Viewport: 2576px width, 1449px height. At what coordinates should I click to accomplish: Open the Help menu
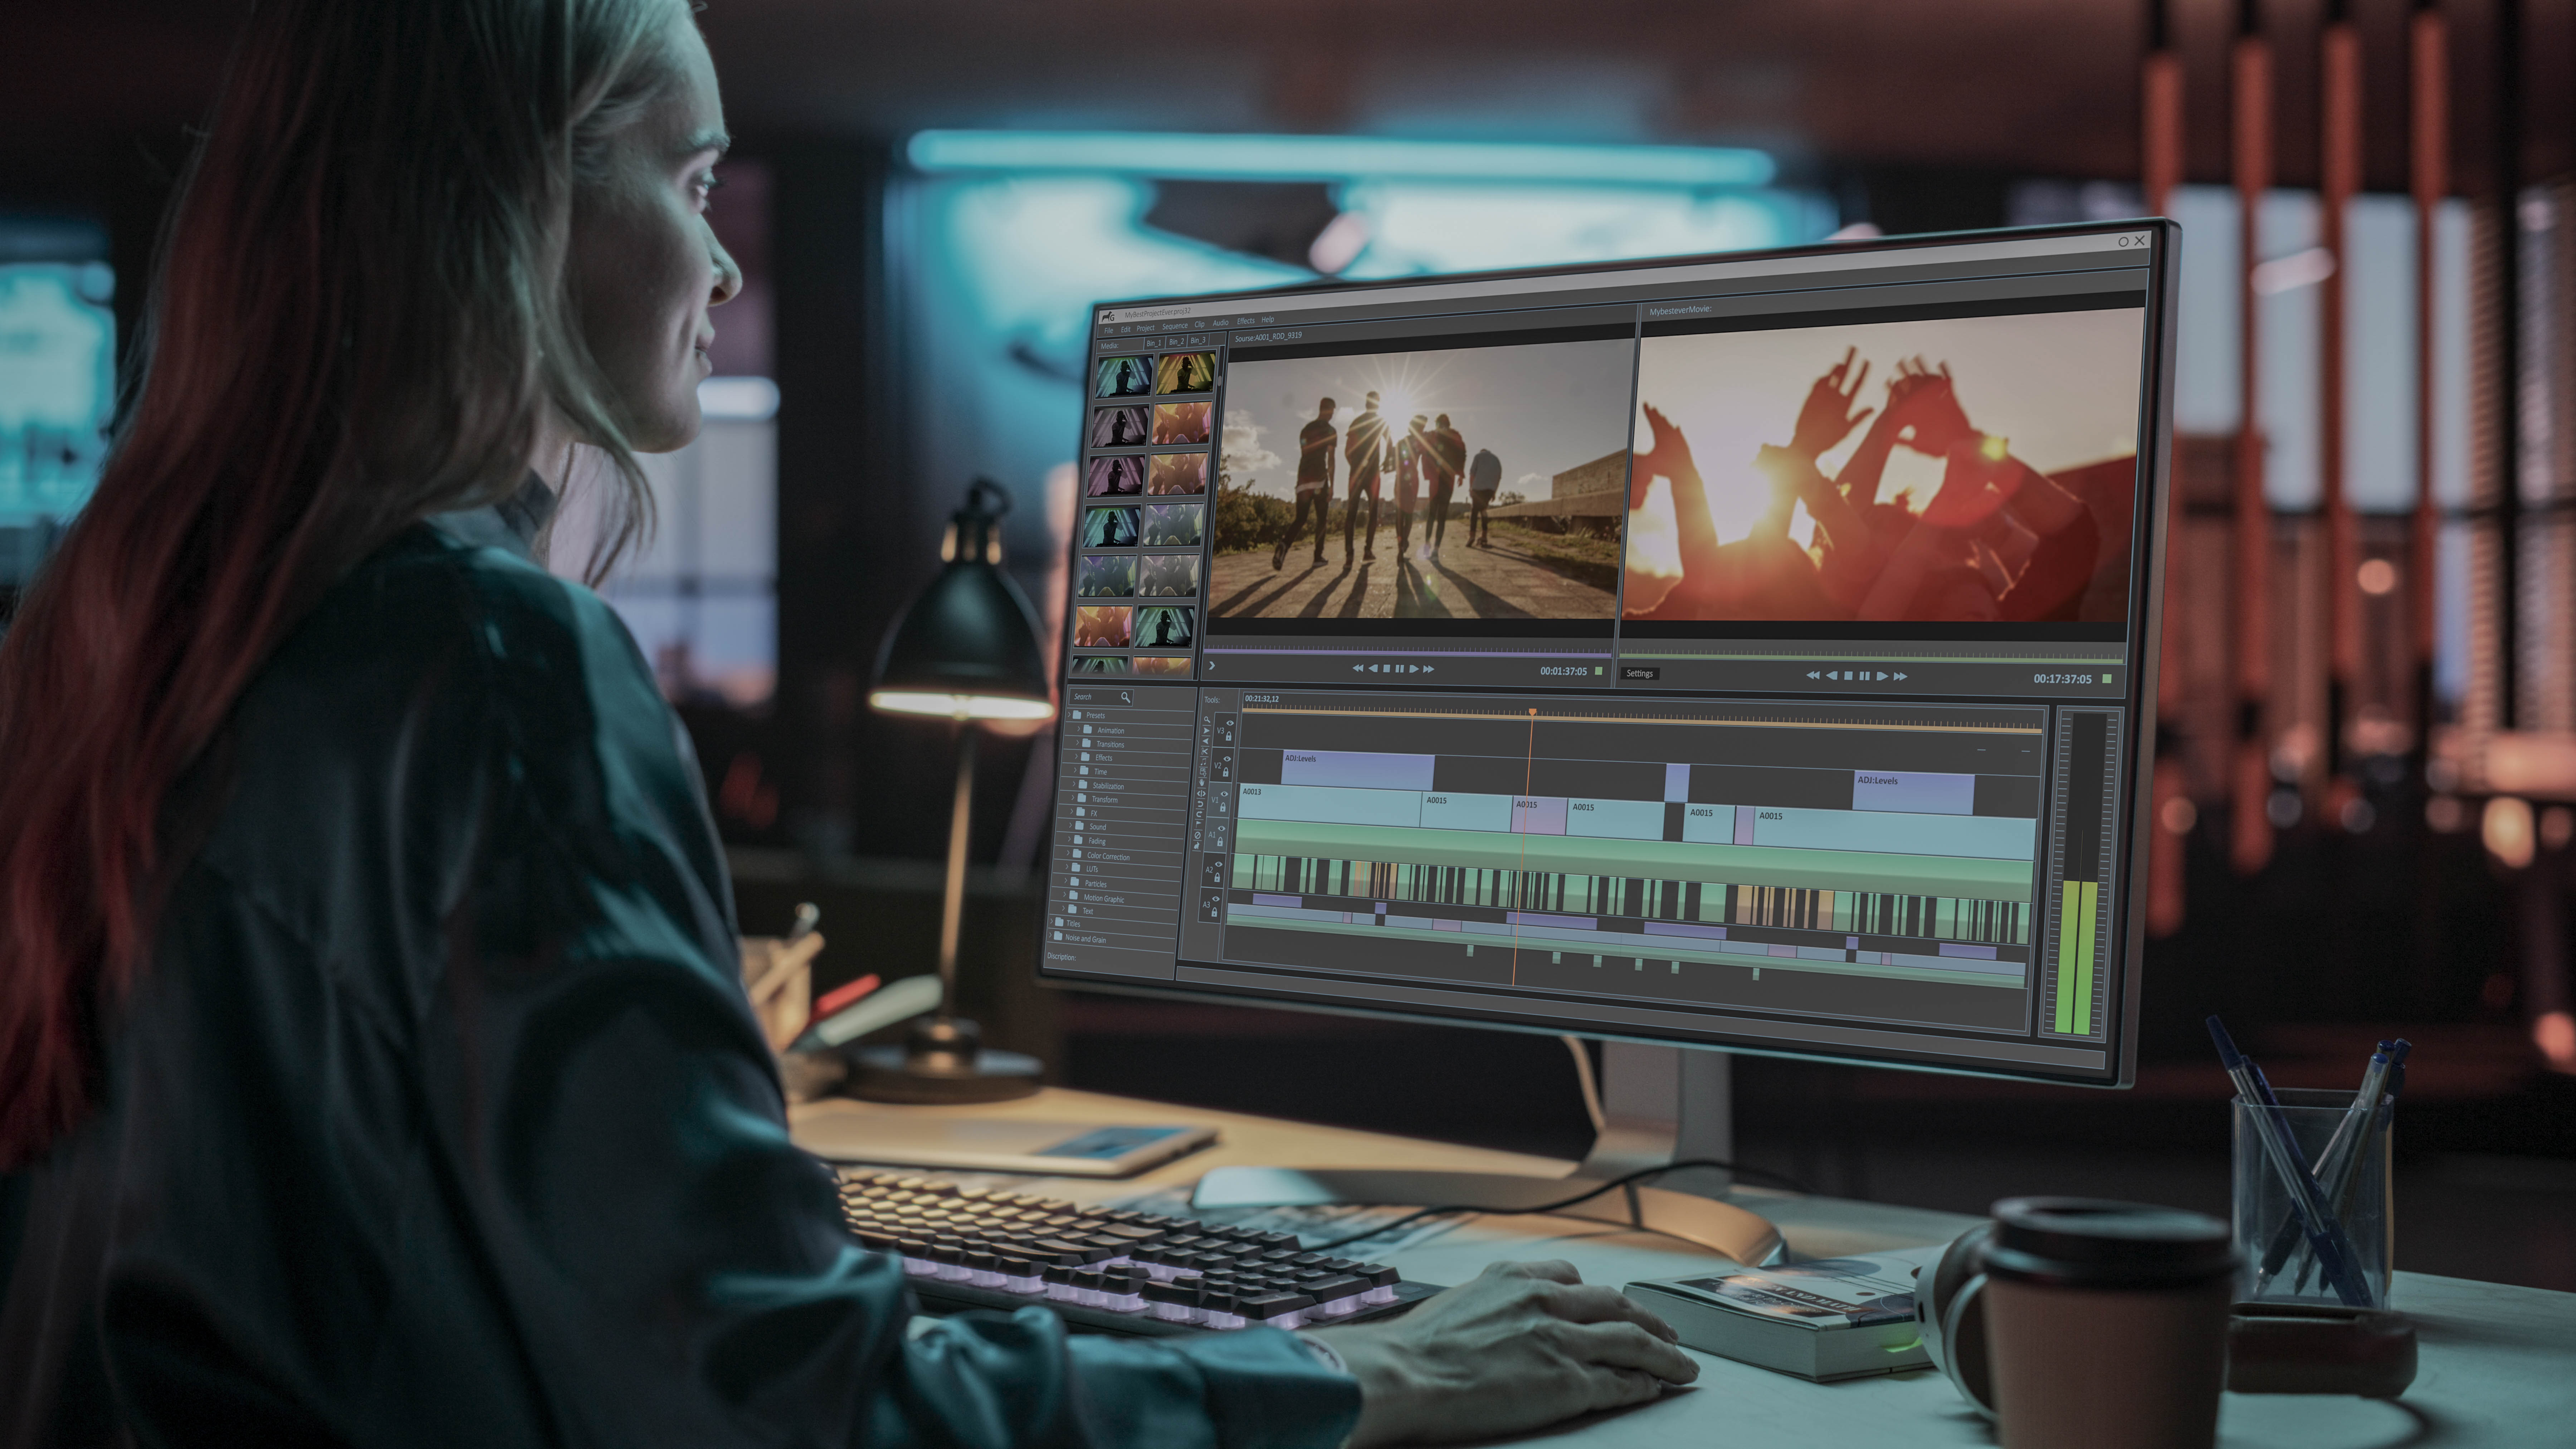(x=1268, y=320)
